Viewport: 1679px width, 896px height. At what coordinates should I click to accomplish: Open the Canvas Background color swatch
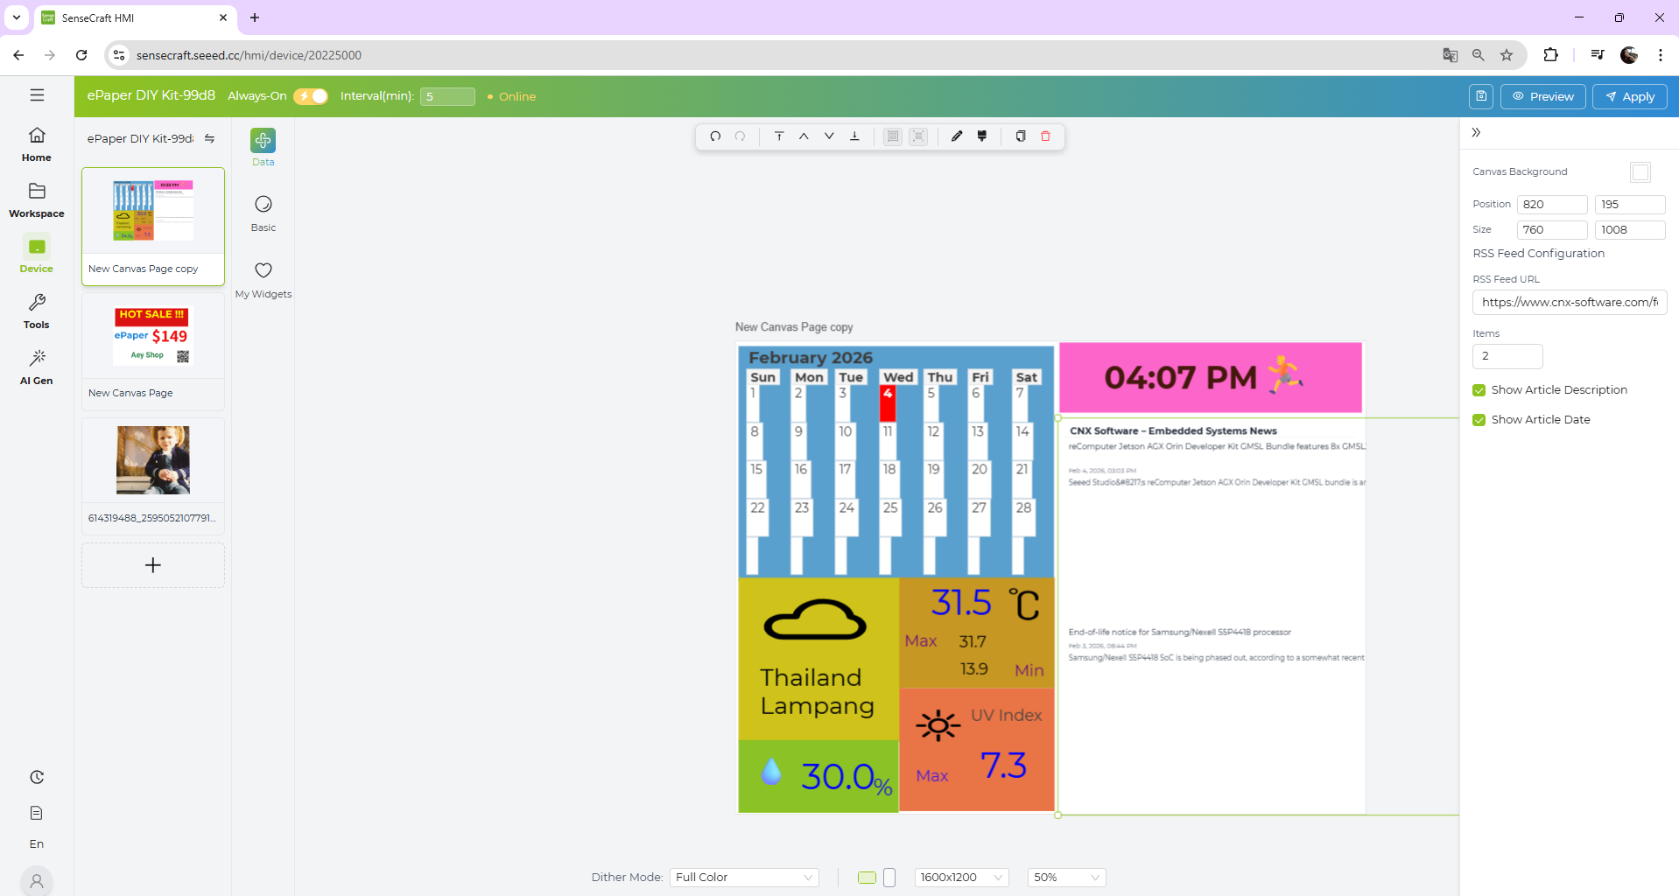click(x=1640, y=172)
